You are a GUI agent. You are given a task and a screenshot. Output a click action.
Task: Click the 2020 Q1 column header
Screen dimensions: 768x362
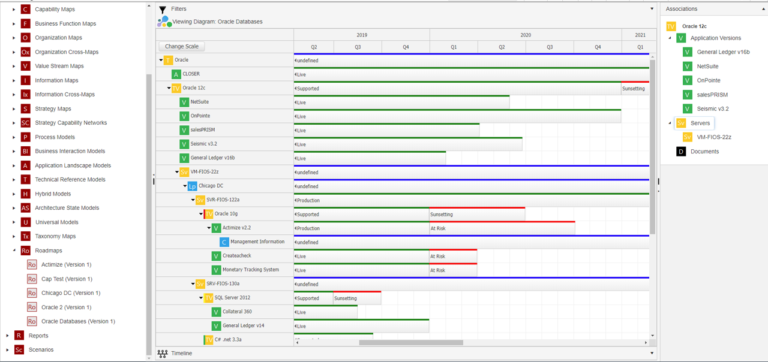pyautogui.click(x=454, y=47)
